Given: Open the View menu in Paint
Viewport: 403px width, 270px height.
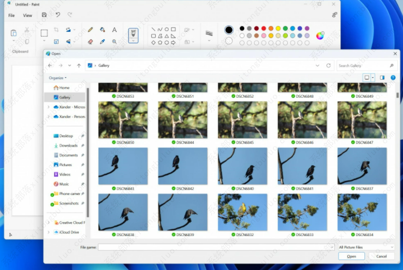Looking at the screenshot, I should coord(28,15).
